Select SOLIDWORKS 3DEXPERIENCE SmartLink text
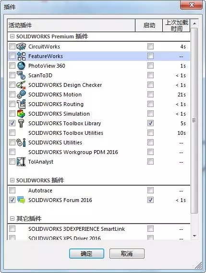Screen dimensions: 206x273 pos(77,229)
